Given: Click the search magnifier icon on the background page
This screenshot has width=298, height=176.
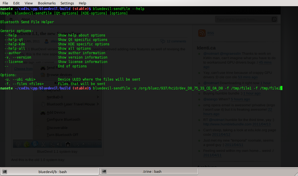Looking at the screenshot, I should point(274,19).
